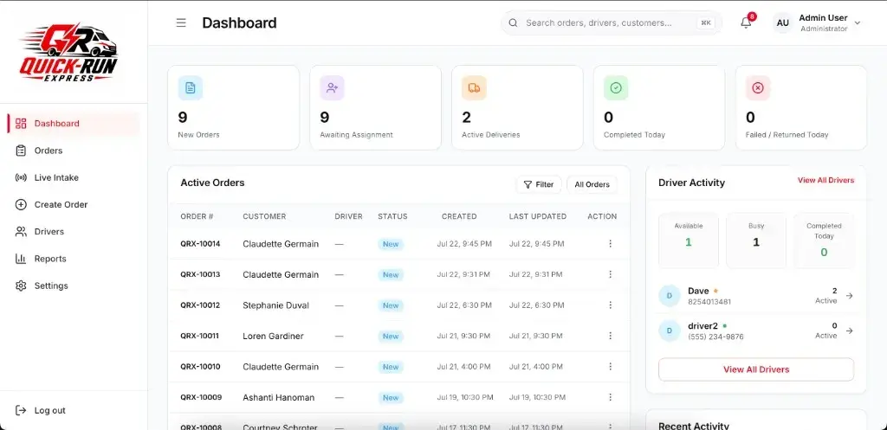This screenshot has width=887, height=430.
Task: Click Dave's phone number 8254013481
Action: coord(709,302)
